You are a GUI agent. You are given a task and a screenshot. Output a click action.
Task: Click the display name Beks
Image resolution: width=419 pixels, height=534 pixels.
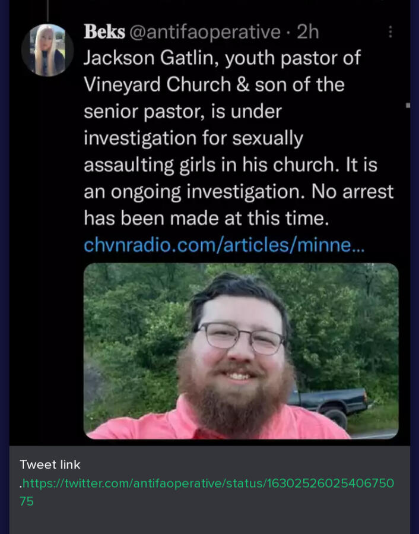tap(103, 31)
